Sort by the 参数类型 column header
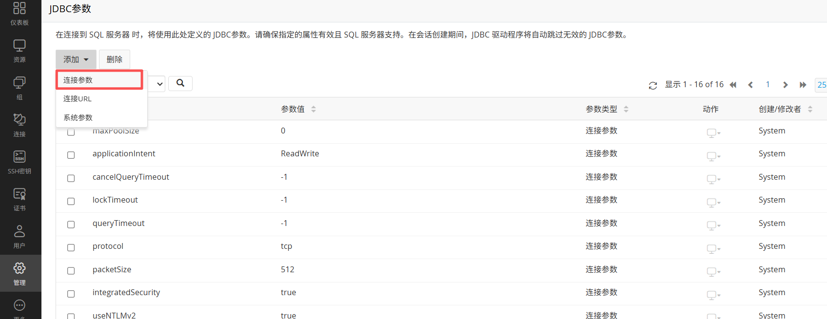Screen dimensions: 827x319 click(x=607, y=109)
